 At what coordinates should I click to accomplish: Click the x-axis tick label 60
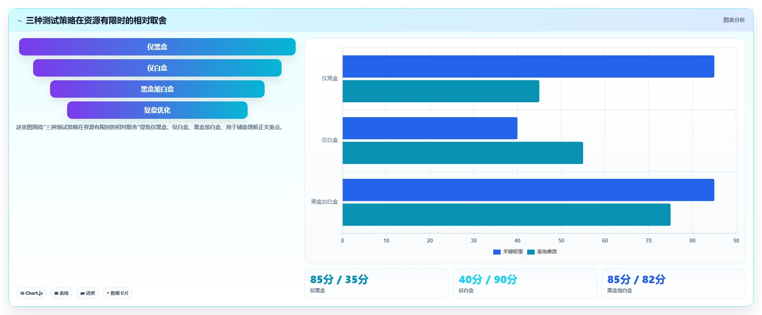[x=605, y=240]
